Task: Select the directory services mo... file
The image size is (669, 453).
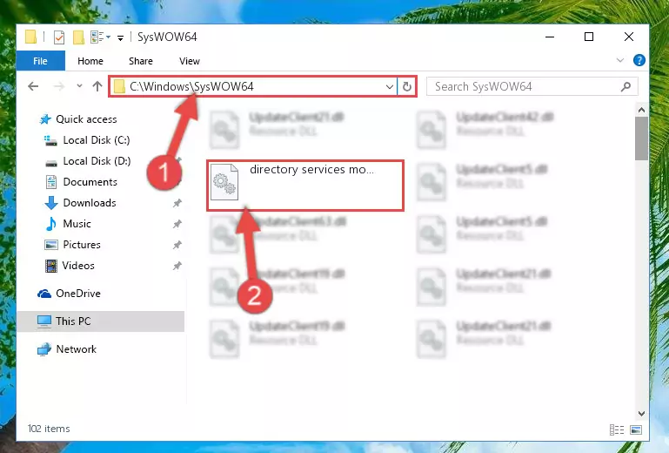Action: tap(305, 186)
